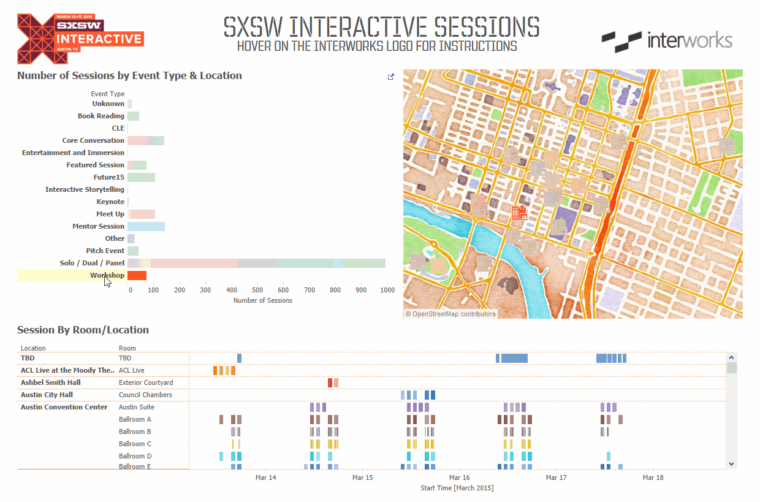Click the InterWorks logo for instructions
The image size is (760, 502).
[x=666, y=41]
